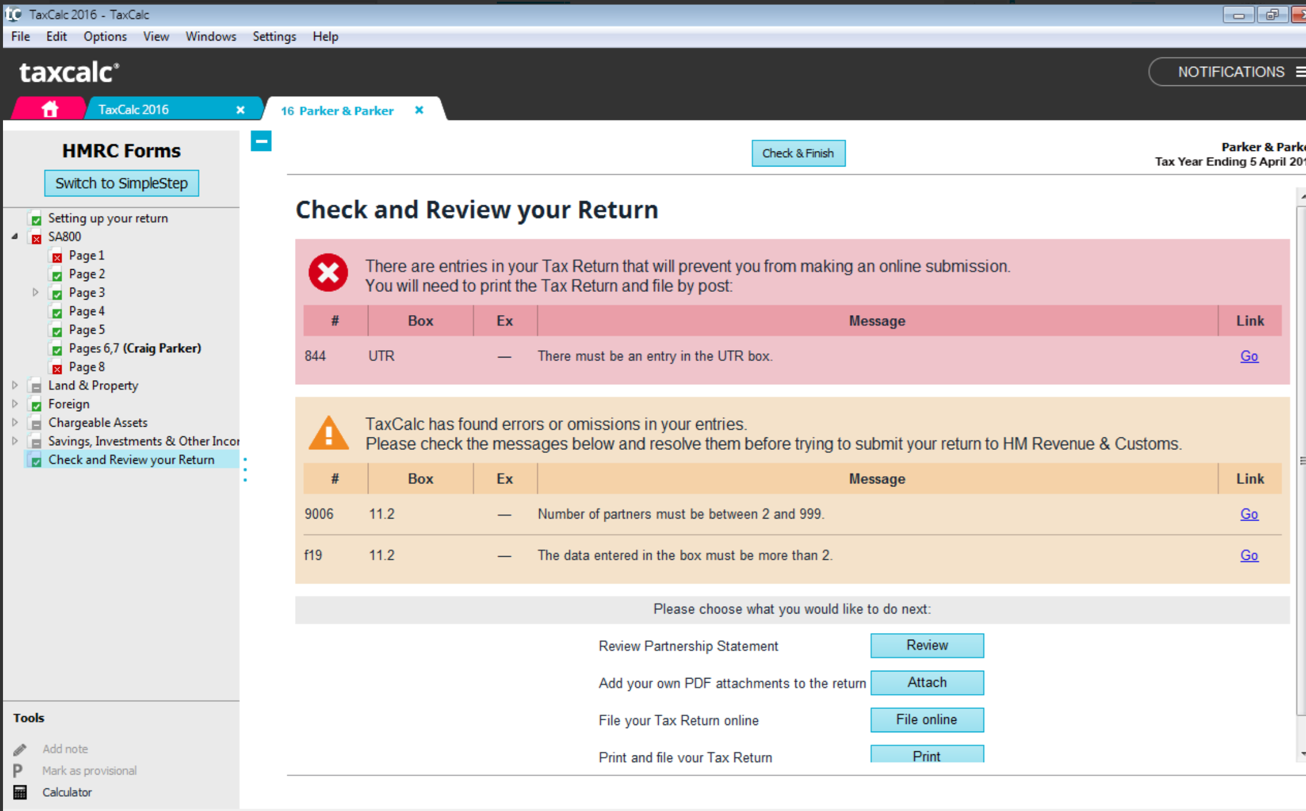Click the Attach button
Viewport: 1306px width, 811px height.
pyautogui.click(x=927, y=683)
